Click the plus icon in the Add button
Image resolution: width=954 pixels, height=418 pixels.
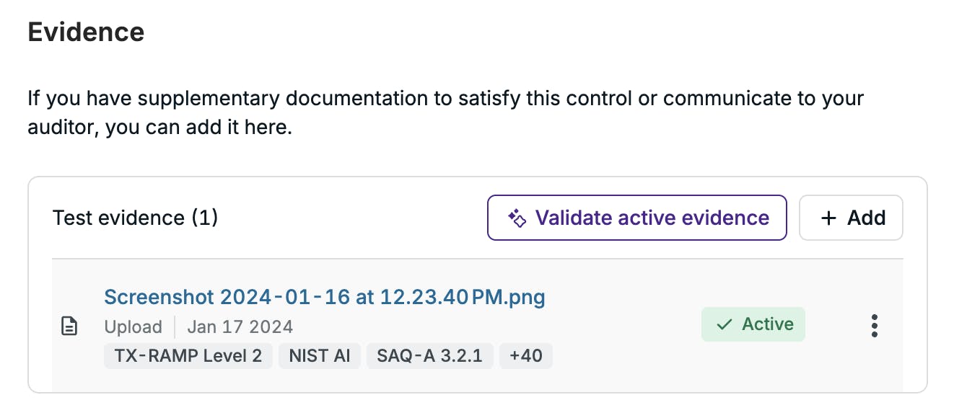[828, 218]
